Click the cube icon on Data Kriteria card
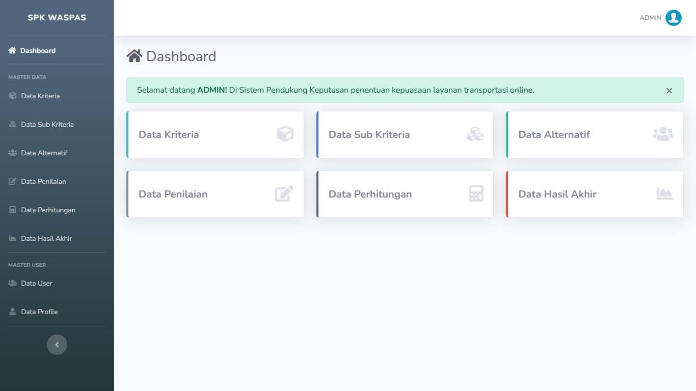696x391 pixels. [x=285, y=134]
